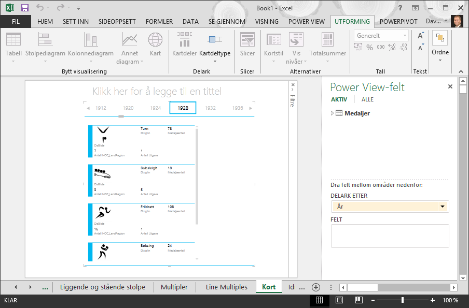This screenshot has width=469, height=308.
Task: Open the Undo history dropdown arrow
Action: 48,7
